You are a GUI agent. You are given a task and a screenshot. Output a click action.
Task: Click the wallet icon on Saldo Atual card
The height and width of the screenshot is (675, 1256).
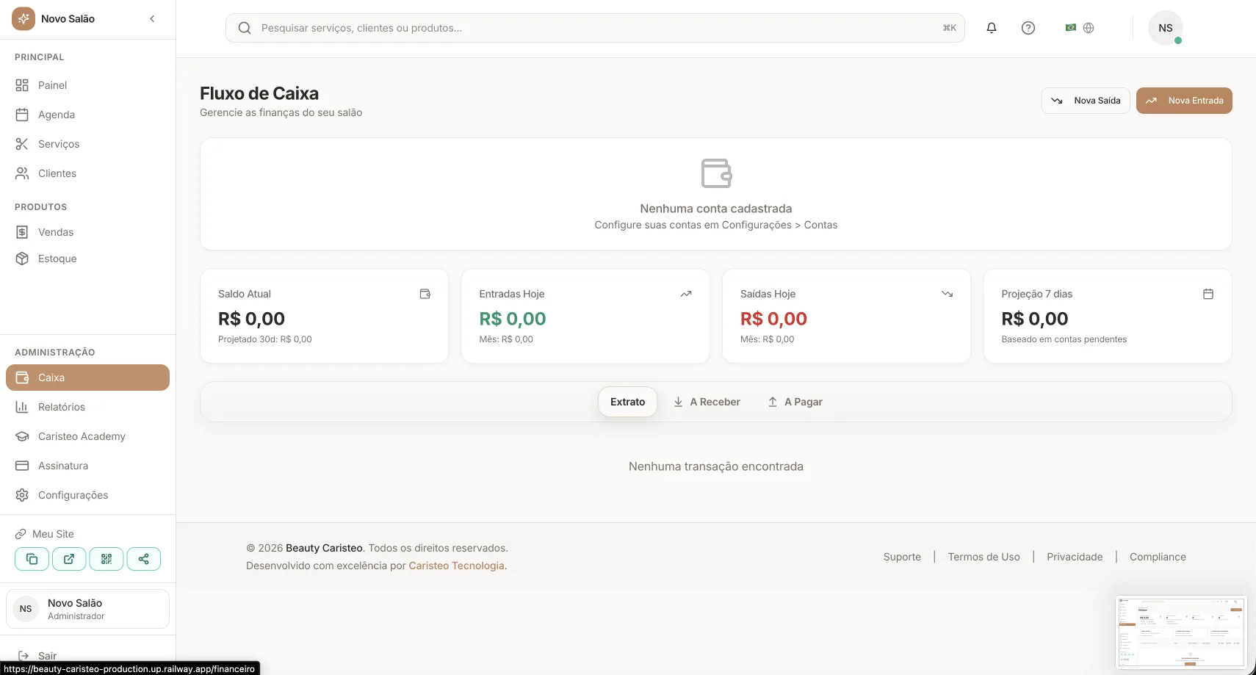tap(425, 294)
